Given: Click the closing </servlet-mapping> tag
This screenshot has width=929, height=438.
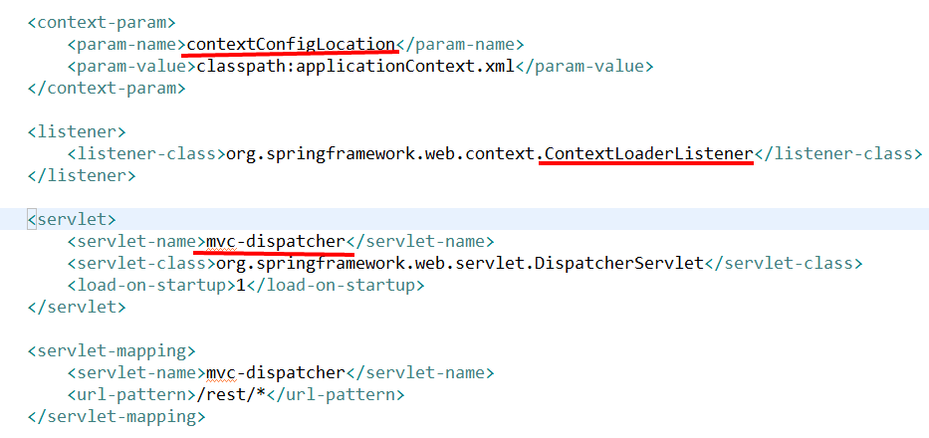Looking at the screenshot, I should [116, 417].
